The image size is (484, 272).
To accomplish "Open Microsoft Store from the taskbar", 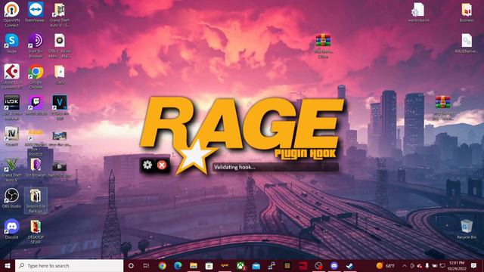I will click(x=209, y=265).
